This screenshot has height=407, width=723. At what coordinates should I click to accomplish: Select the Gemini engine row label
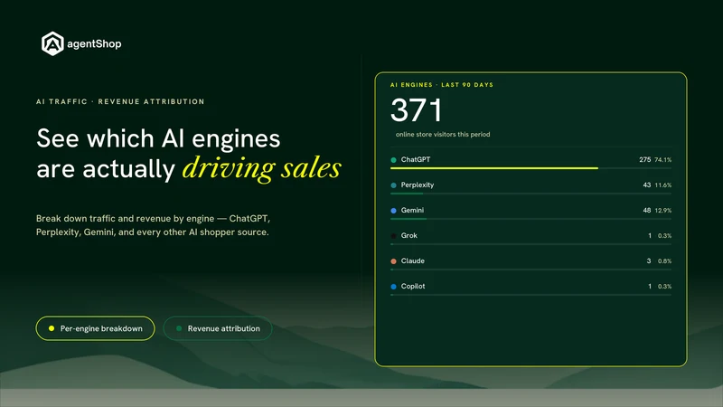[x=412, y=211]
